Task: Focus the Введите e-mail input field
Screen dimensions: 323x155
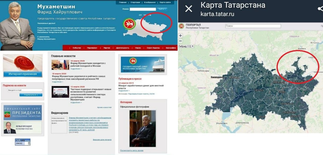Action: point(25,90)
